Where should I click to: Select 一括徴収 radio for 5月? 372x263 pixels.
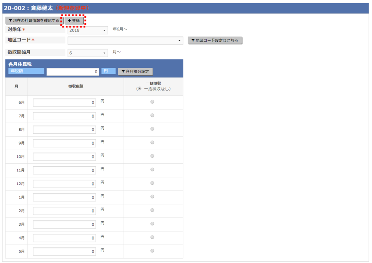[152, 251]
